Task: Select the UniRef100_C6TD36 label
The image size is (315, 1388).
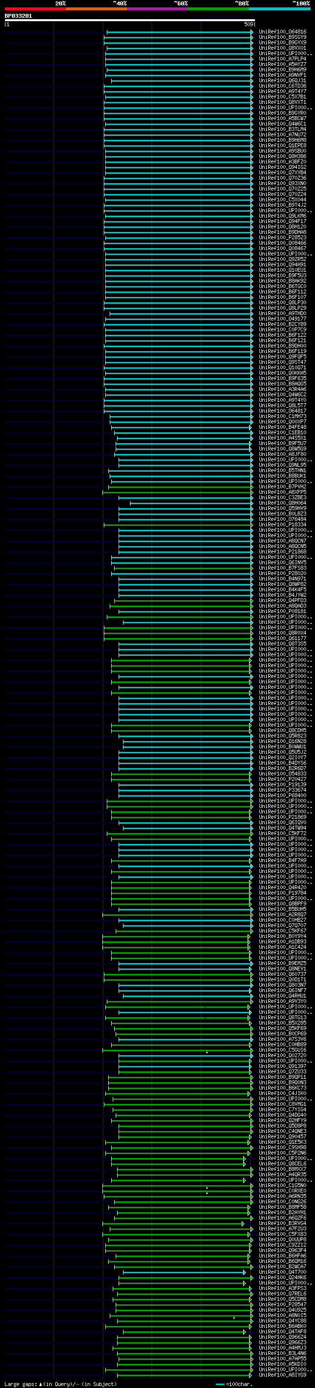Action: click(x=283, y=86)
